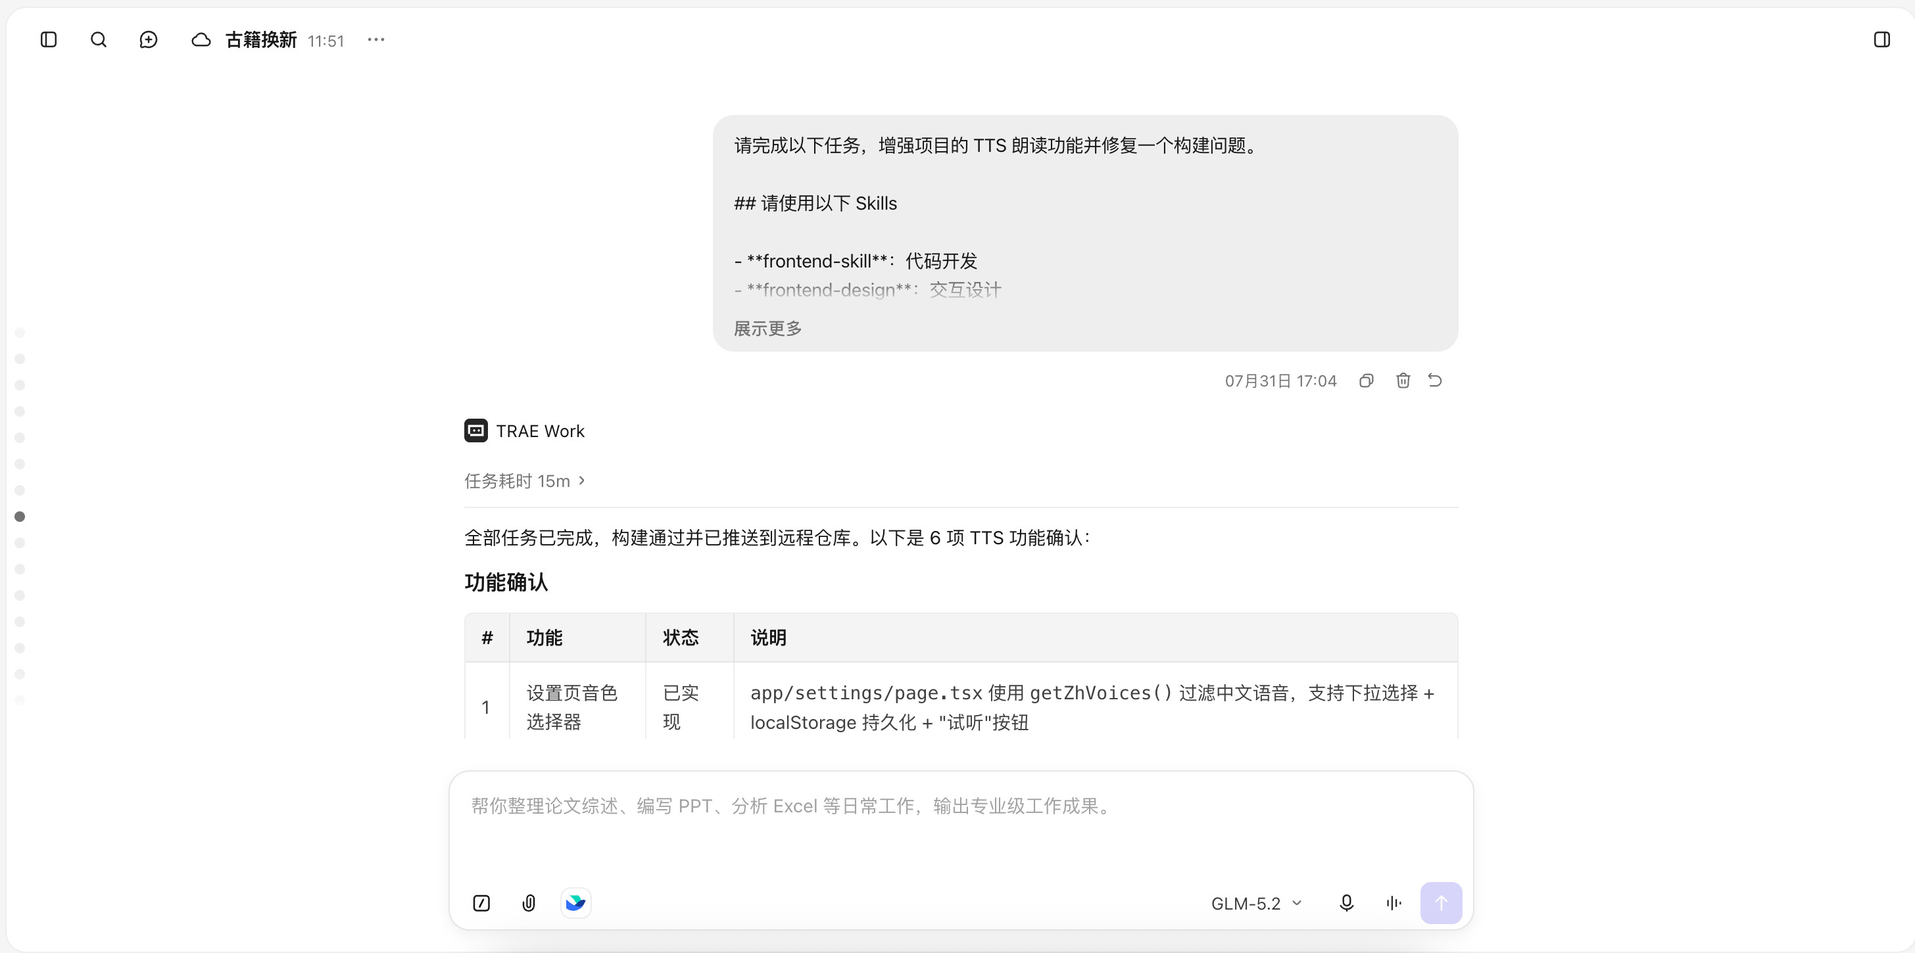Open the slash command icon in input bar
The height and width of the screenshot is (953, 1915).
tap(481, 903)
